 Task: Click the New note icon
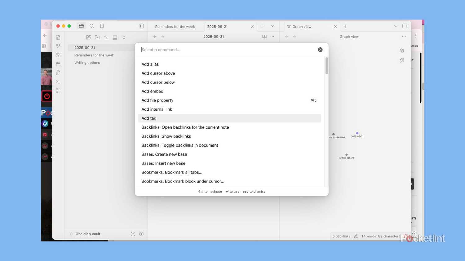click(88, 37)
